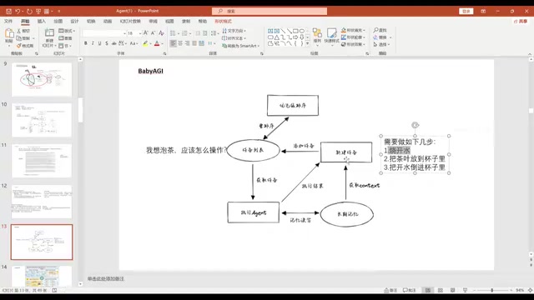The height and width of the screenshot is (300, 534).
Task: Toggle Italic formatting
Action: [x=93, y=43]
